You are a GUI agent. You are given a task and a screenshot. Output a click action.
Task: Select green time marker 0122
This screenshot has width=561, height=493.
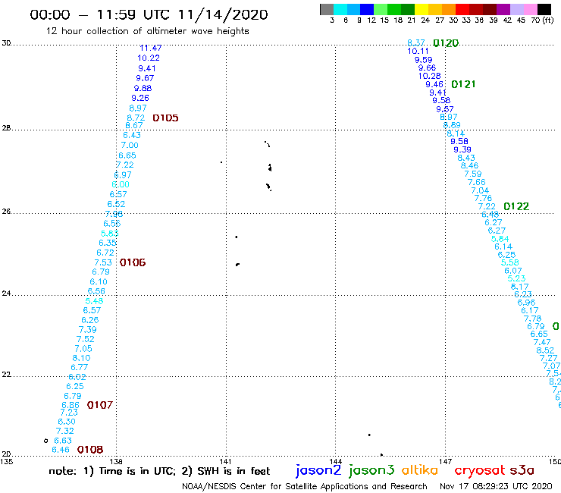coord(516,206)
